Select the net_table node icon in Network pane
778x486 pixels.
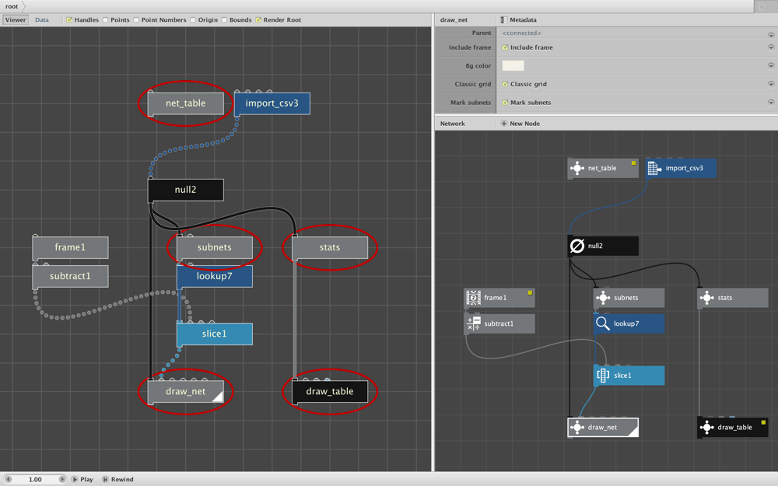(x=577, y=168)
